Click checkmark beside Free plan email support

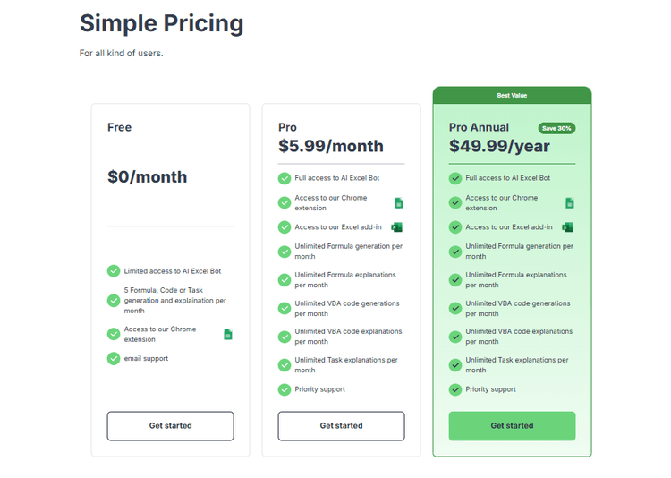pyautogui.click(x=114, y=358)
